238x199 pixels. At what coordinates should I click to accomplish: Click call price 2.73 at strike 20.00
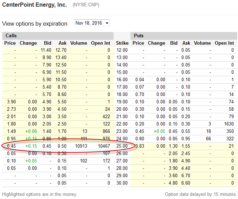(x=11, y=109)
